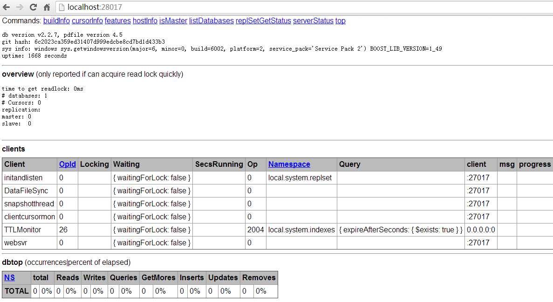Click the local.system.indexes namespace cell
The image size is (553, 302).
coord(301,230)
